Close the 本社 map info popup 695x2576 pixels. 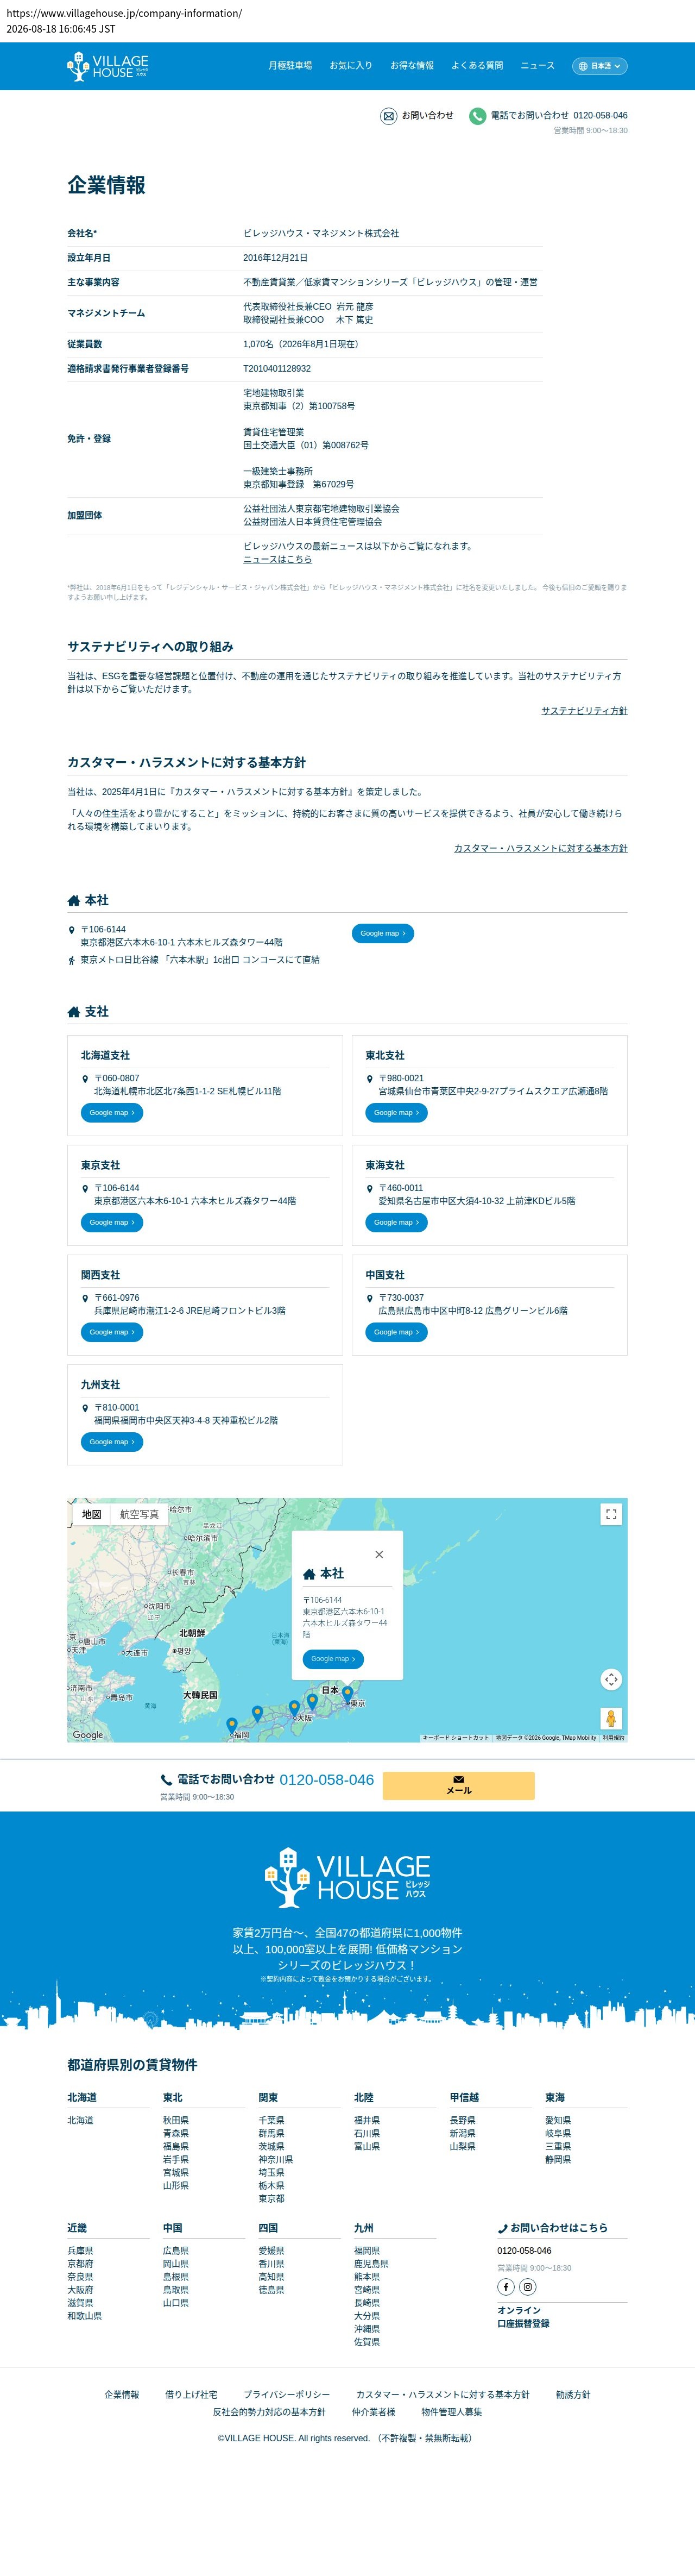coord(379,1554)
